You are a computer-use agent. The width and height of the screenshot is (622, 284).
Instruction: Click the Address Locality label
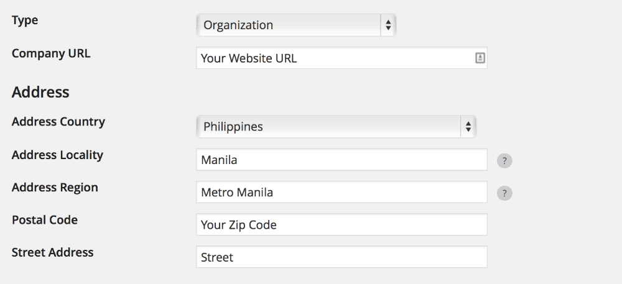[x=57, y=155]
